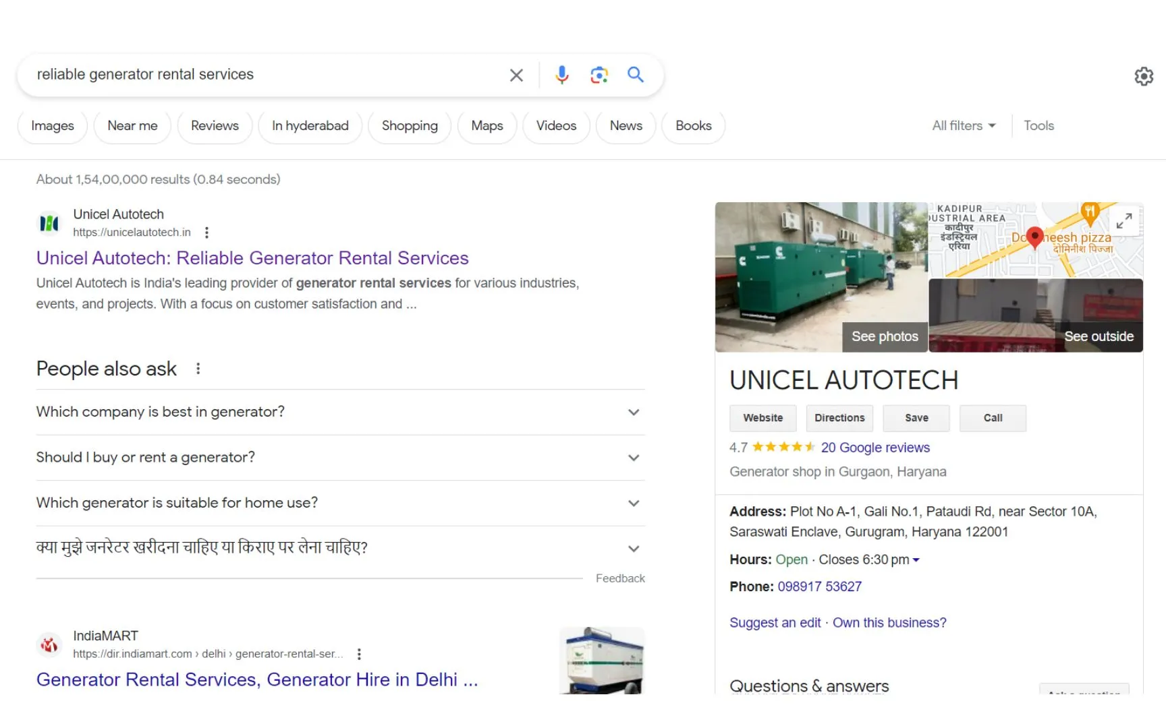Click the 4.7 star rating stars
Viewport: 1166px width, 728px height.
click(x=784, y=446)
